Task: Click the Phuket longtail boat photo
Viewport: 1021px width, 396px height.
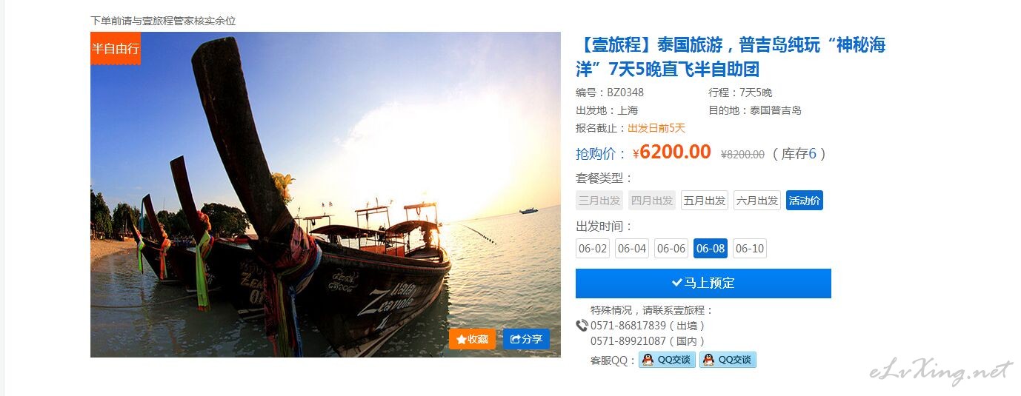Action: tap(325, 195)
